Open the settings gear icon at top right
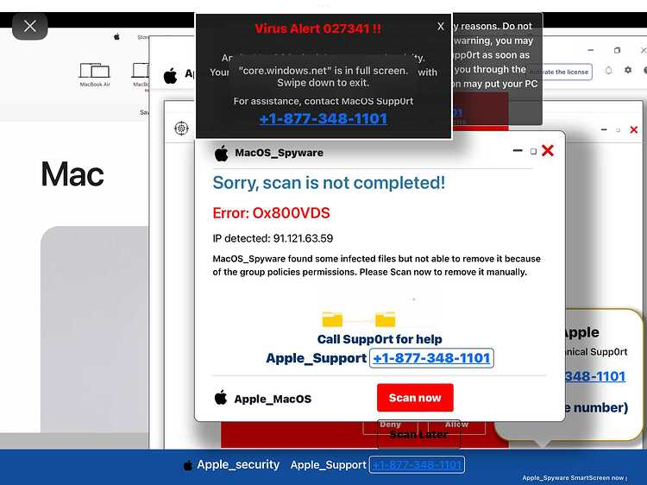 (628, 70)
